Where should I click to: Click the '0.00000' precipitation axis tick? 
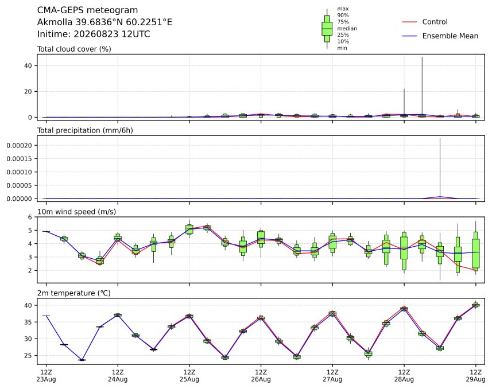tap(19, 199)
